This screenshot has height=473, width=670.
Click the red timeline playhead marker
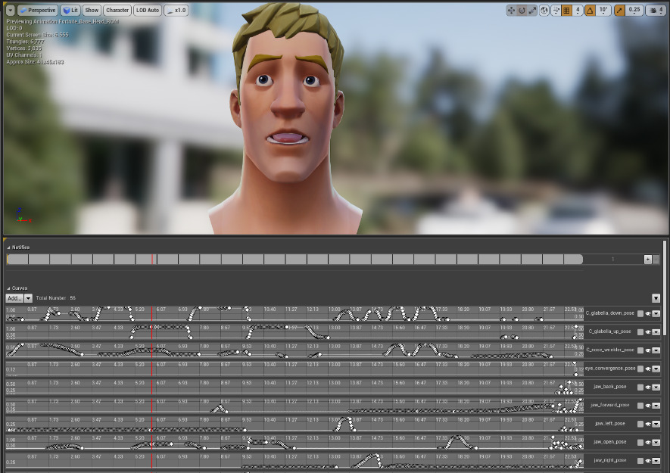pos(154,258)
